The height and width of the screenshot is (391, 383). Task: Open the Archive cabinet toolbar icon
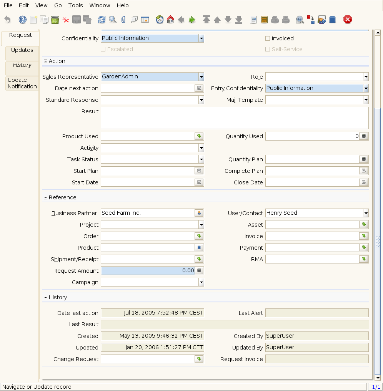pos(264,20)
